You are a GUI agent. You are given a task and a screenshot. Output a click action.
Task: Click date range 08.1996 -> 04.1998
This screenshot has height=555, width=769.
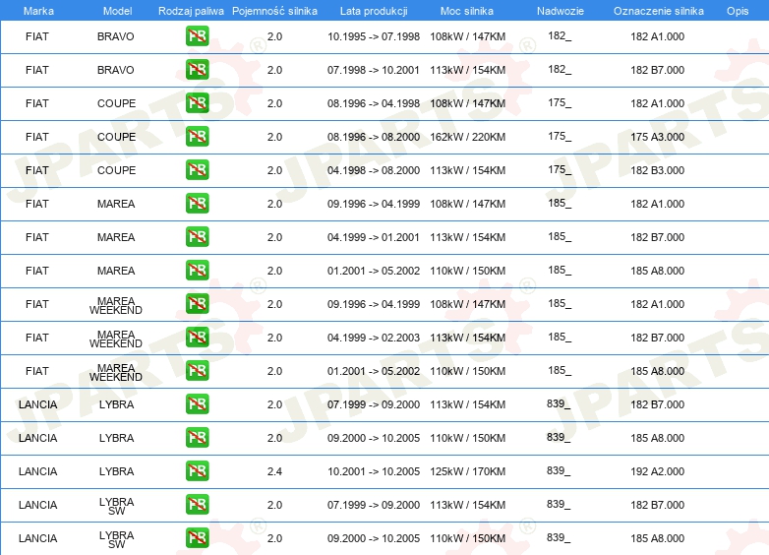coord(374,103)
